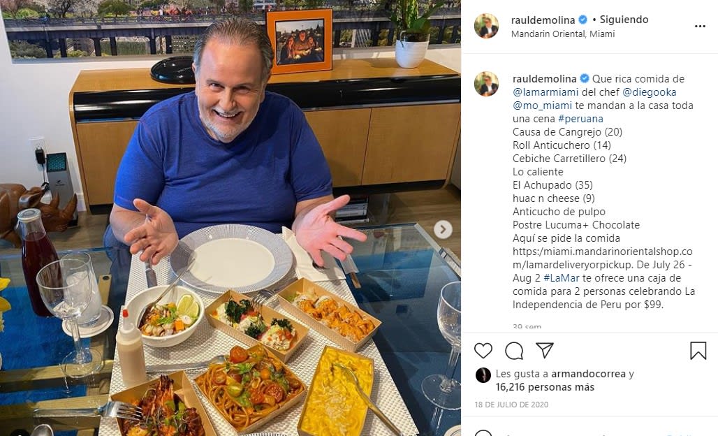Share post with paper plane icon

[x=545, y=350]
